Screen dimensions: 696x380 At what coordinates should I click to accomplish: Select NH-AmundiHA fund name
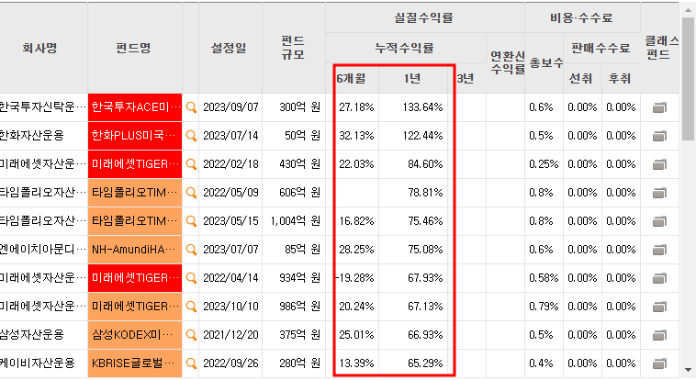click(135, 250)
